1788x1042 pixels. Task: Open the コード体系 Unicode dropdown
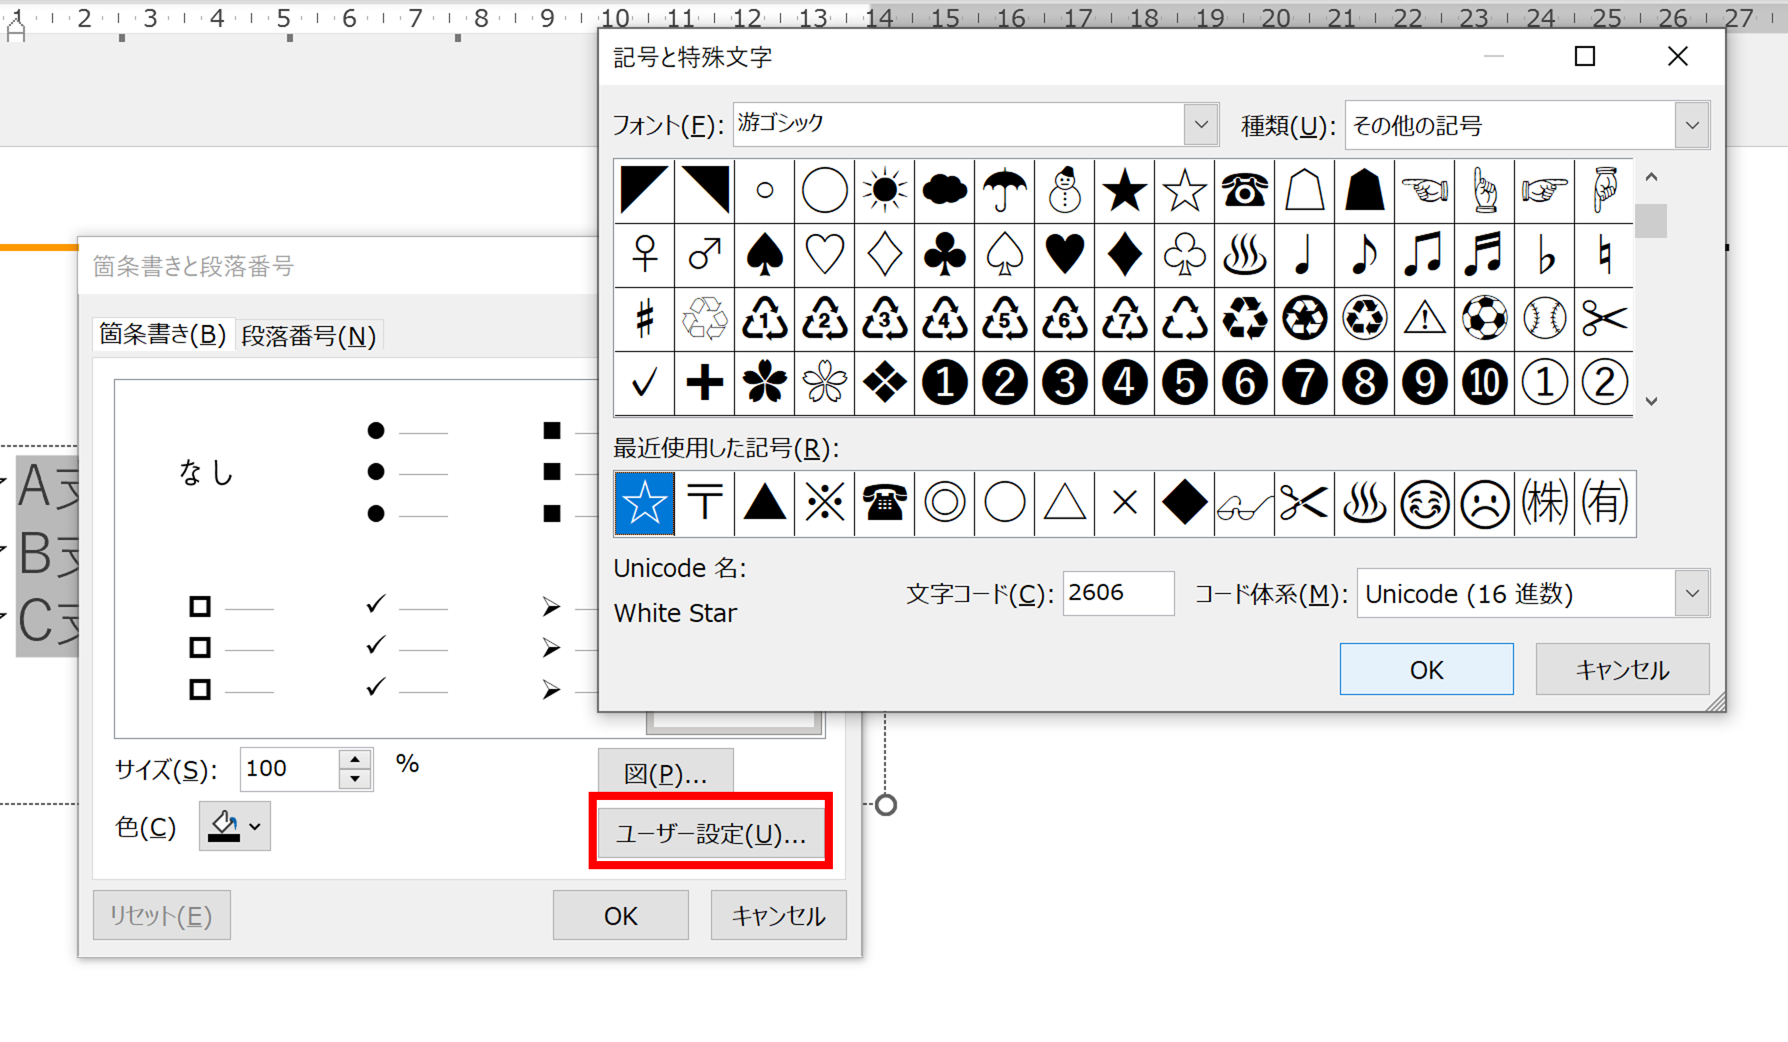[1691, 593]
